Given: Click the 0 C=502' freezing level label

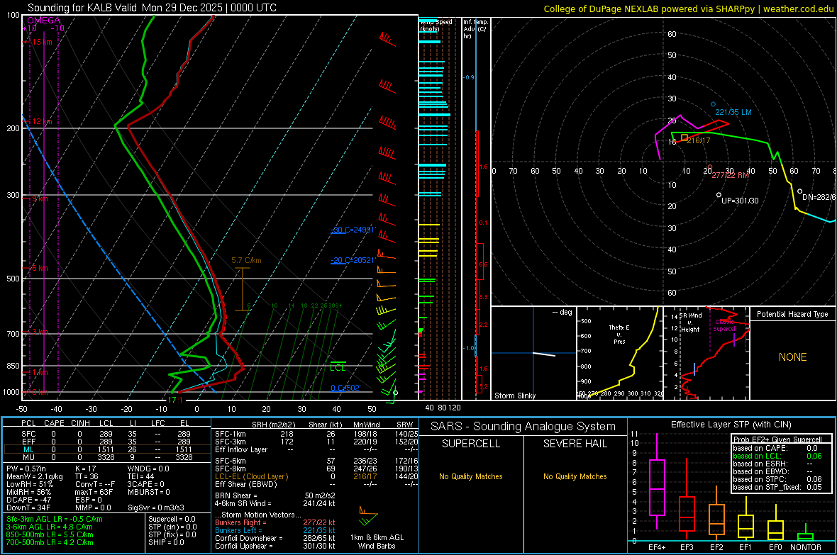Looking at the screenshot, I should (x=345, y=388).
